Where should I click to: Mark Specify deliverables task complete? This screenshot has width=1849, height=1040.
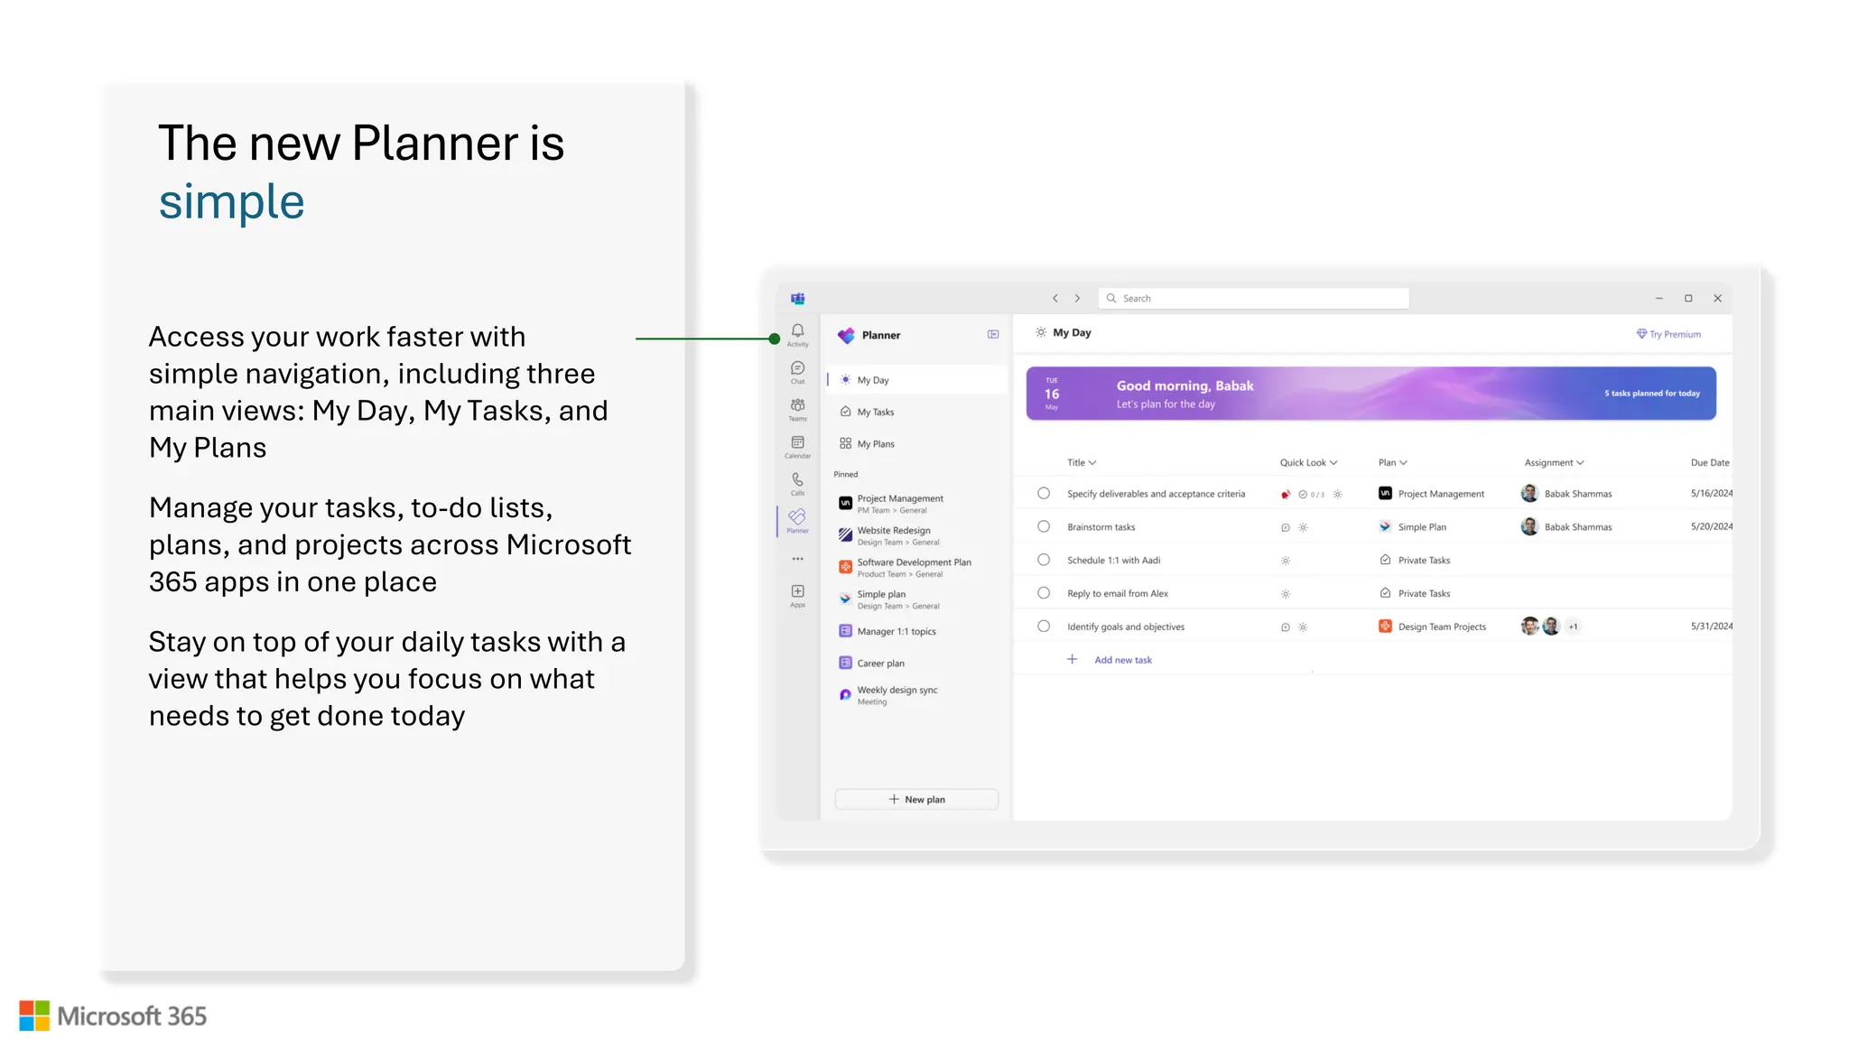click(x=1044, y=493)
